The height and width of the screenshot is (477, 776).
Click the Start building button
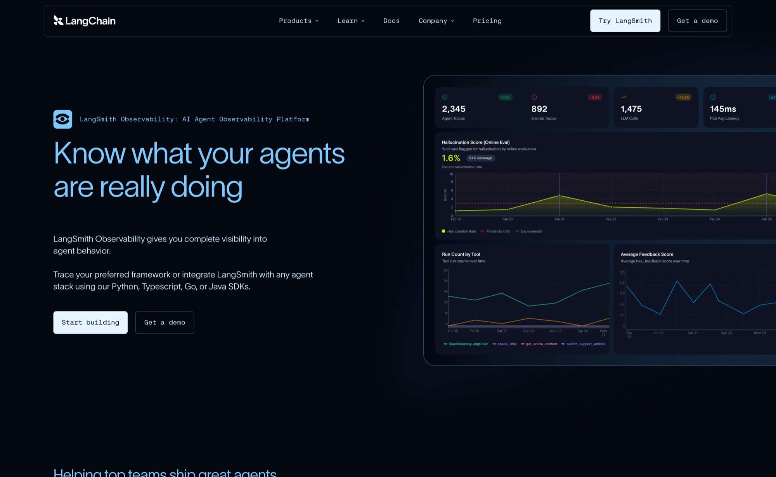point(90,322)
